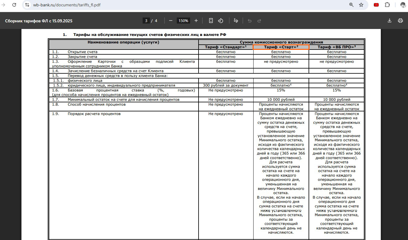Click the PDF zoom in plus button

coord(196,21)
